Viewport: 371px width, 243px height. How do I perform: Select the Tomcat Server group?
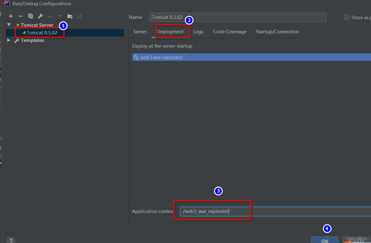(x=65, y=25)
